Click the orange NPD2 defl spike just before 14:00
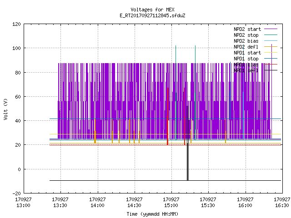291x218 pixels. 95,131
